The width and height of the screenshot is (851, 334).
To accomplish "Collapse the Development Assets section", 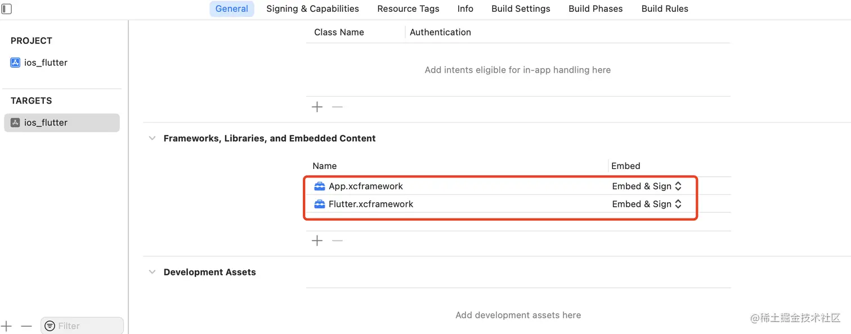I will click(152, 272).
